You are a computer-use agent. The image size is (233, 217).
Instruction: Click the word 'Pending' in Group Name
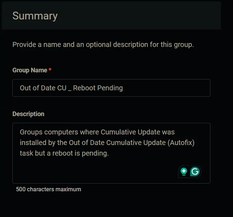click(110, 88)
